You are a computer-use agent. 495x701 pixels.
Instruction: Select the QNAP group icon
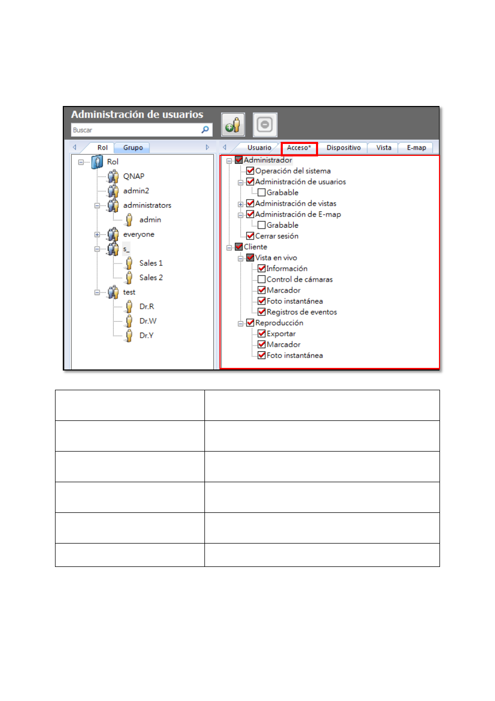point(113,176)
